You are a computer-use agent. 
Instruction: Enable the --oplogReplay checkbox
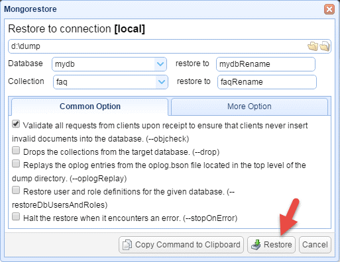[16, 164]
